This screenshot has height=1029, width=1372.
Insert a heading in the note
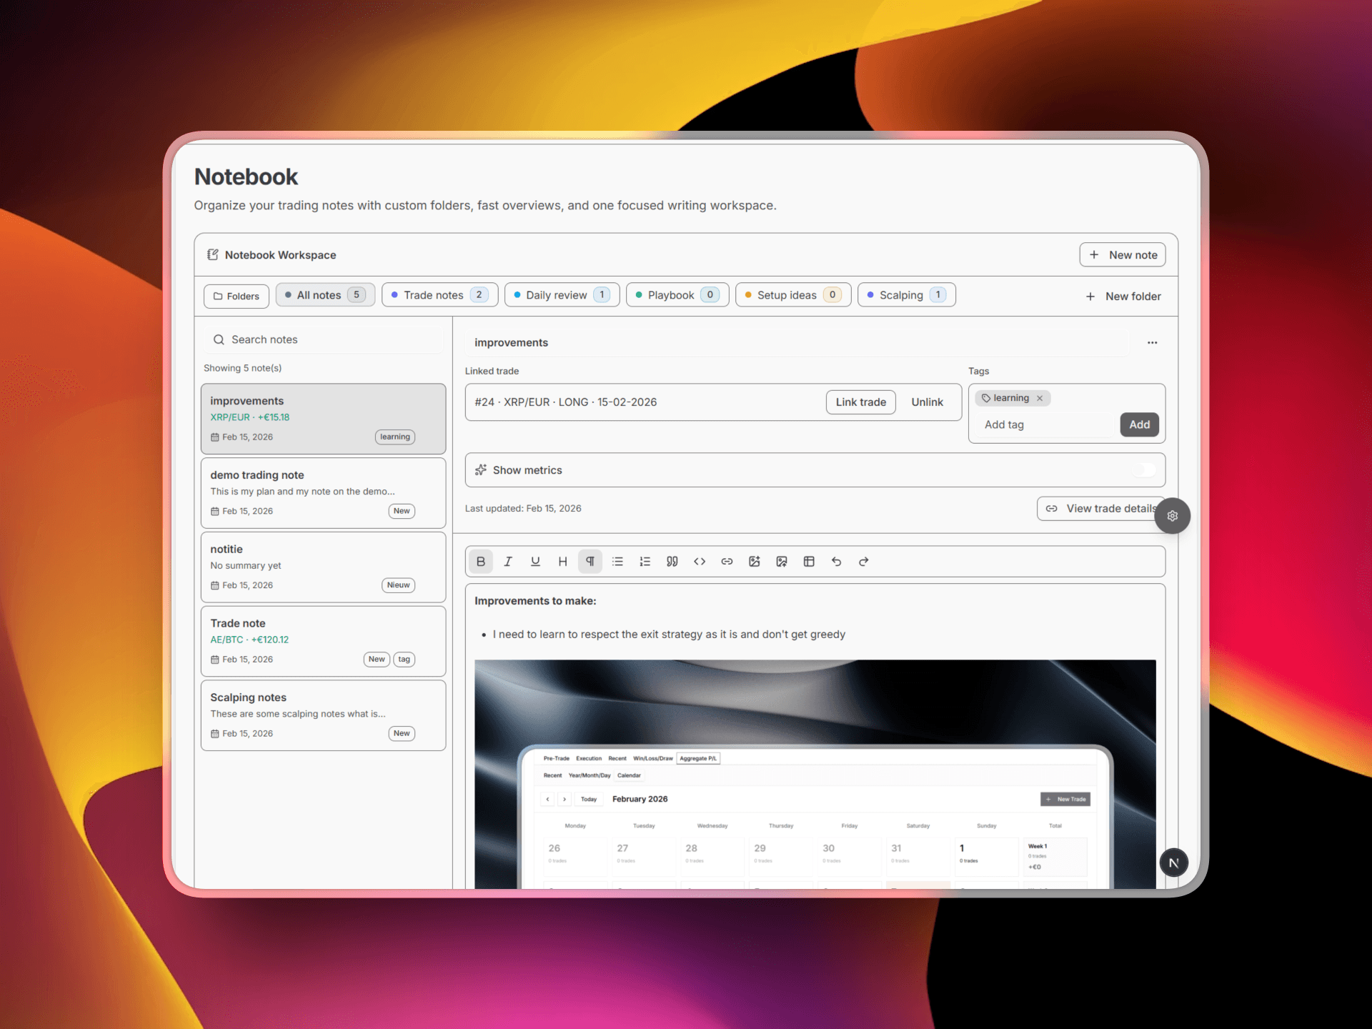pyautogui.click(x=563, y=561)
